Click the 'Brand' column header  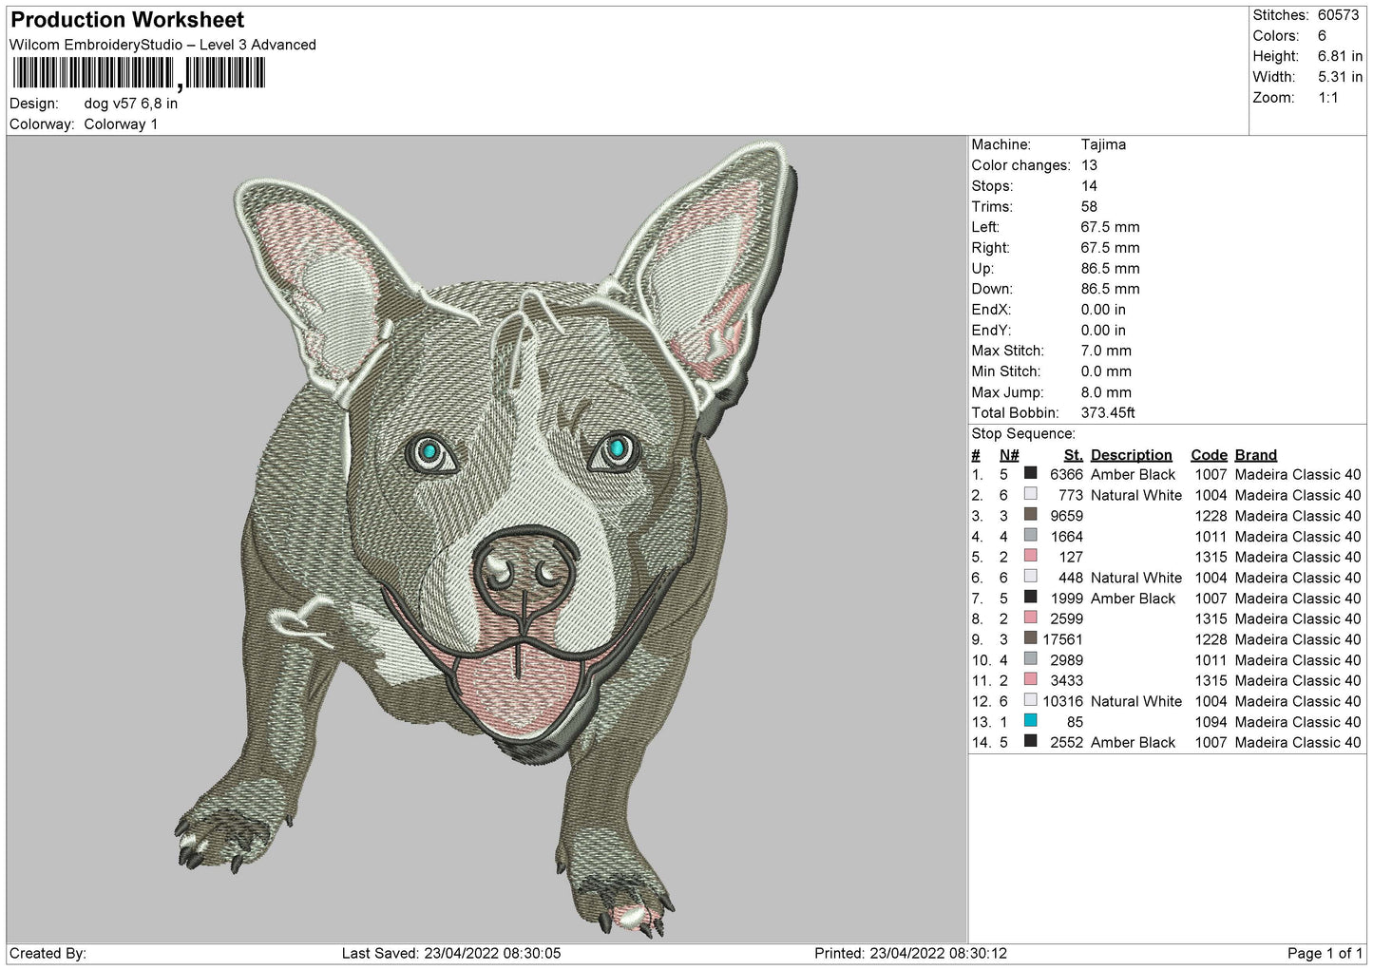pos(1255,455)
